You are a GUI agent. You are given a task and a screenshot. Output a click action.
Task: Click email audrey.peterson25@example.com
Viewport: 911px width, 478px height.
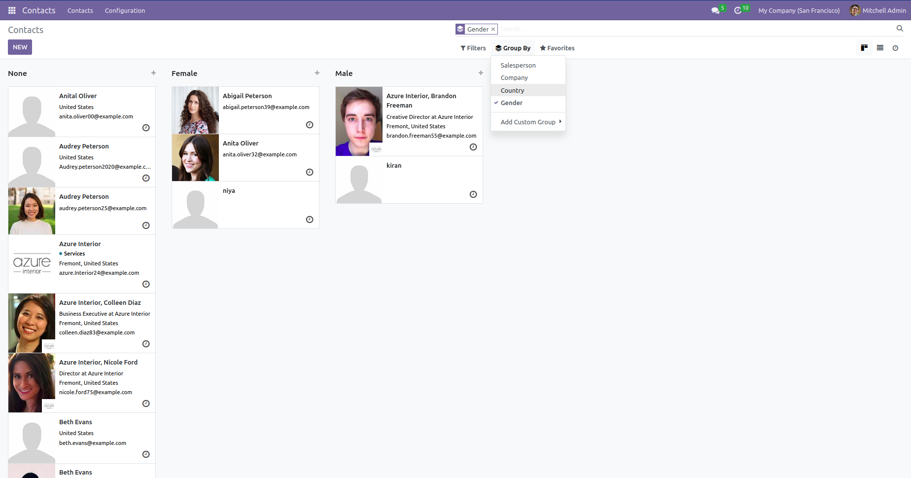tap(103, 208)
